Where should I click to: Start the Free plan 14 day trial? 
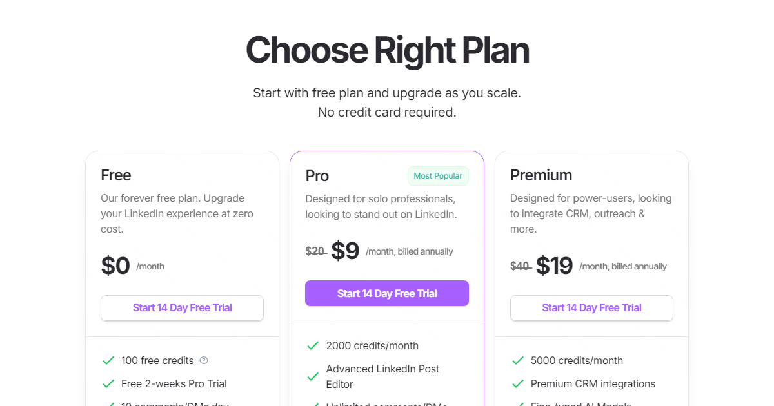tap(182, 308)
